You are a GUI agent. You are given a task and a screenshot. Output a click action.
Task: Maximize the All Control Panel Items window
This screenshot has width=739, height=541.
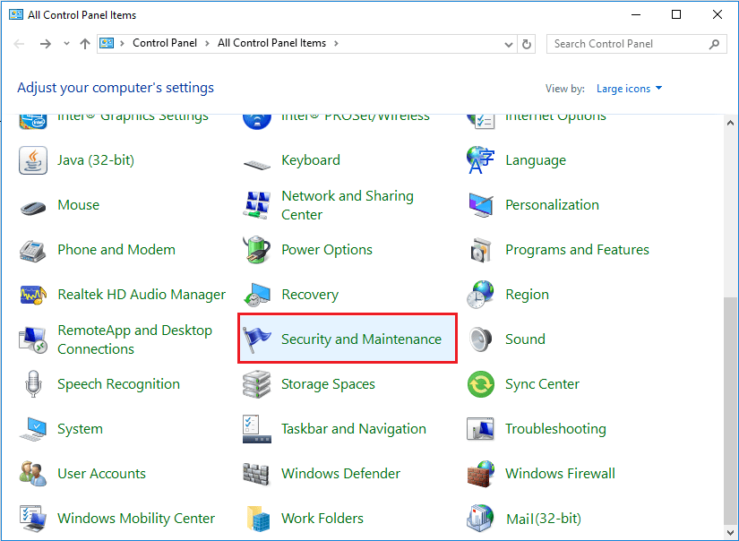676,14
